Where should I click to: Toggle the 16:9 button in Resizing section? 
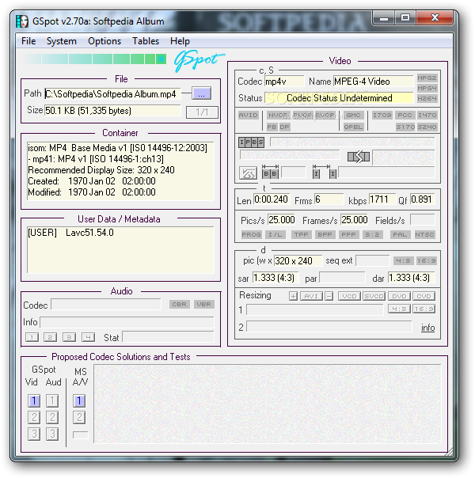pyautogui.click(x=424, y=309)
